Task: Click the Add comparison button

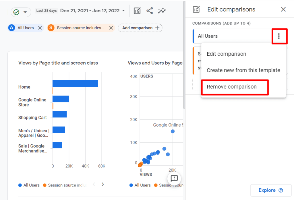Action: point(140,28)
